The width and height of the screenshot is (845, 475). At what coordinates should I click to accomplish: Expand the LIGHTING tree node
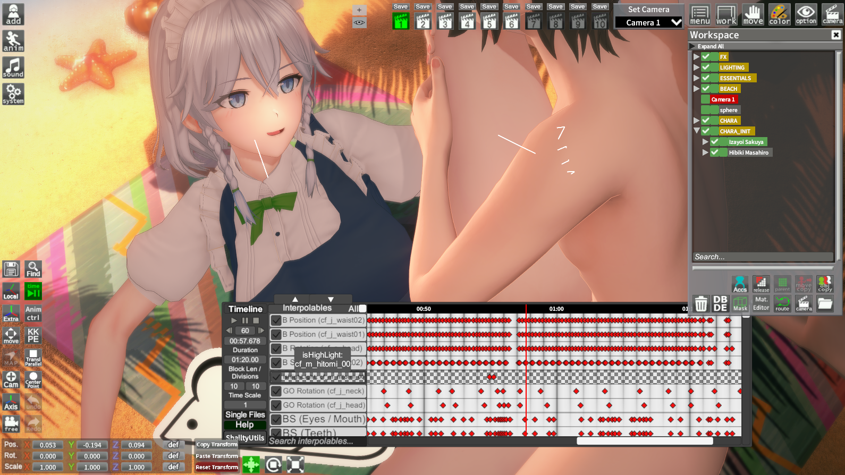tap(696, 67)
